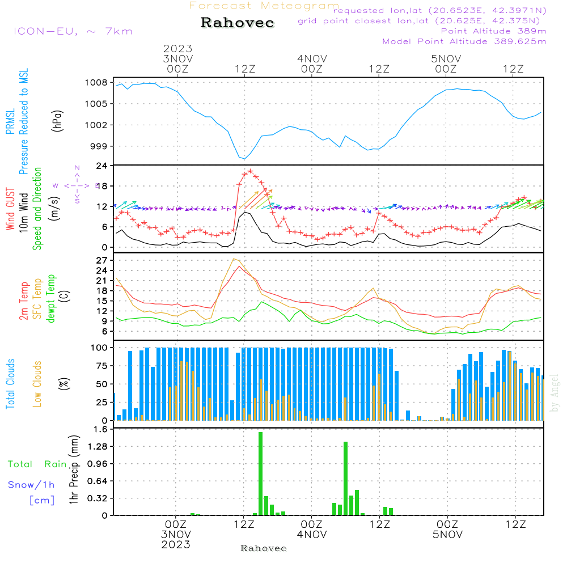567x567 pixels.
Task: Click the '2m Temp' red label
Action: coord(23,301)
